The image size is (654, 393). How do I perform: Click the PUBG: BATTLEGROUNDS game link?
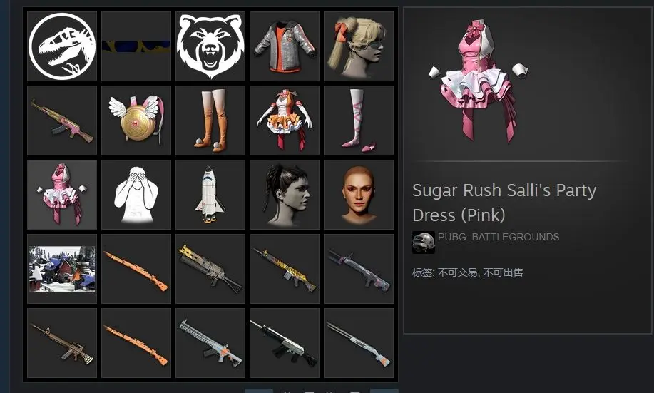tap(499, 237)
